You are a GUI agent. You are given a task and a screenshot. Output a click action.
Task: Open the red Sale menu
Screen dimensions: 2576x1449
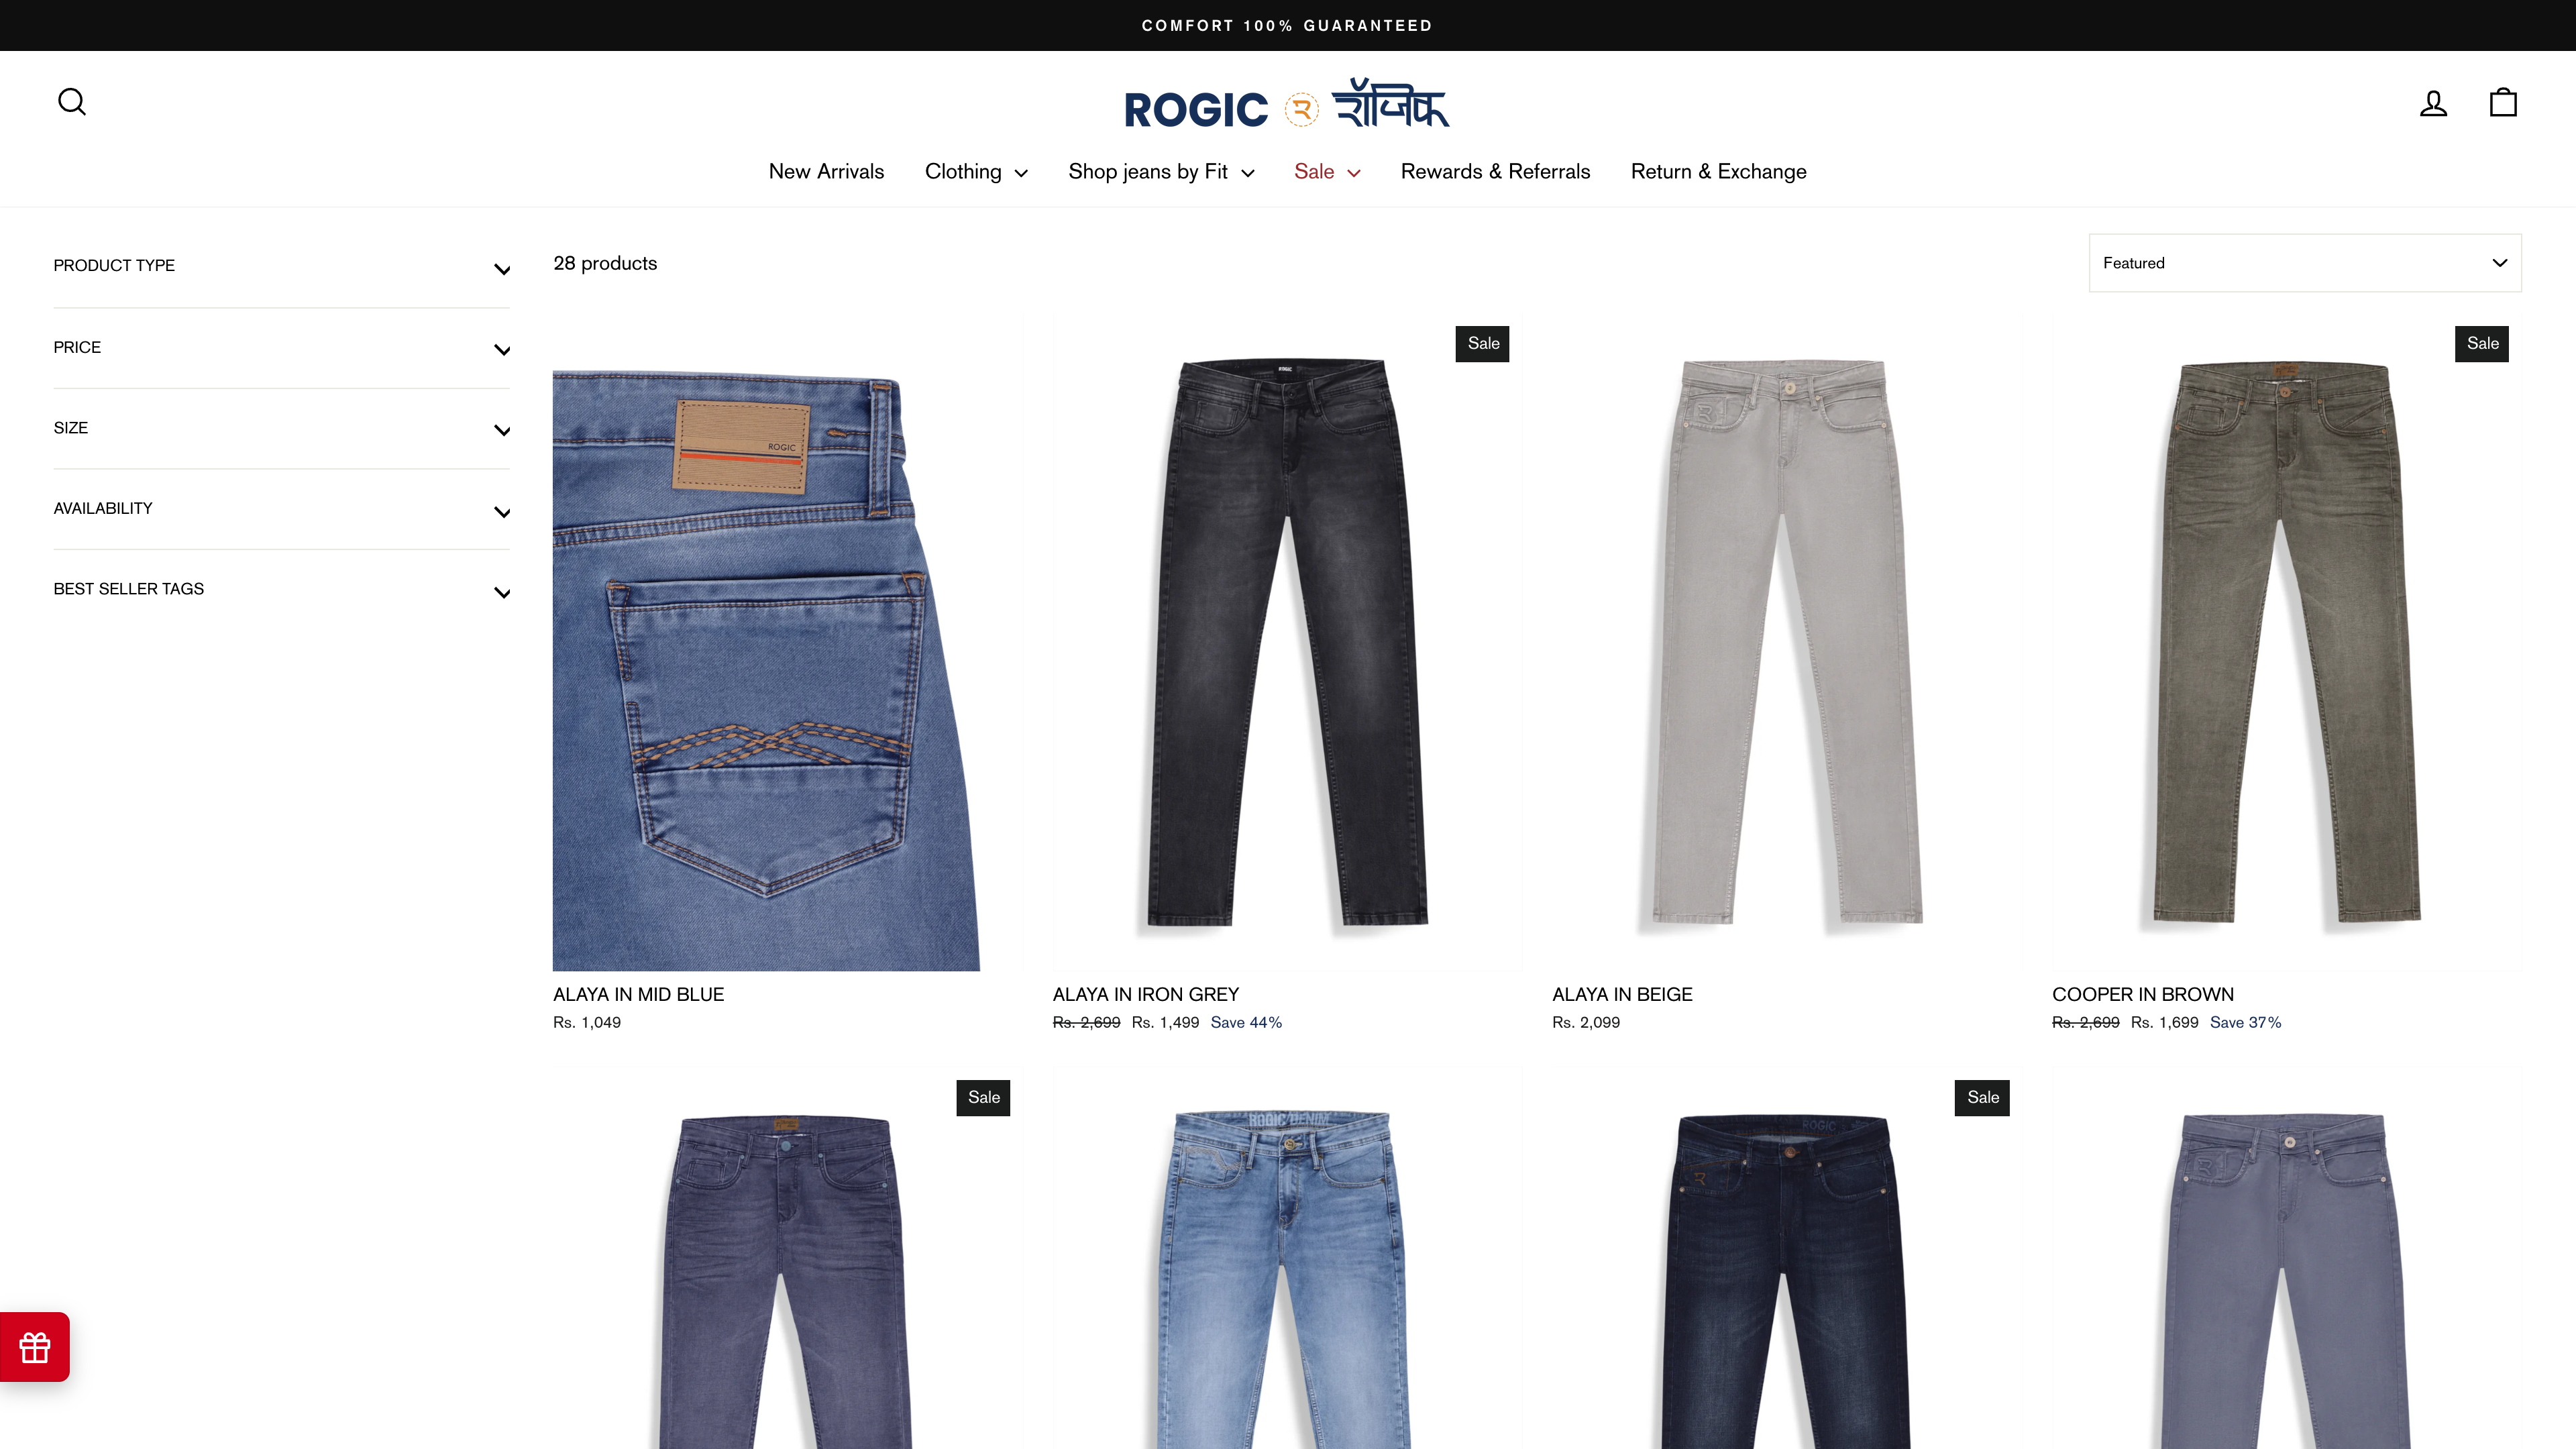tap(1327, 172)
